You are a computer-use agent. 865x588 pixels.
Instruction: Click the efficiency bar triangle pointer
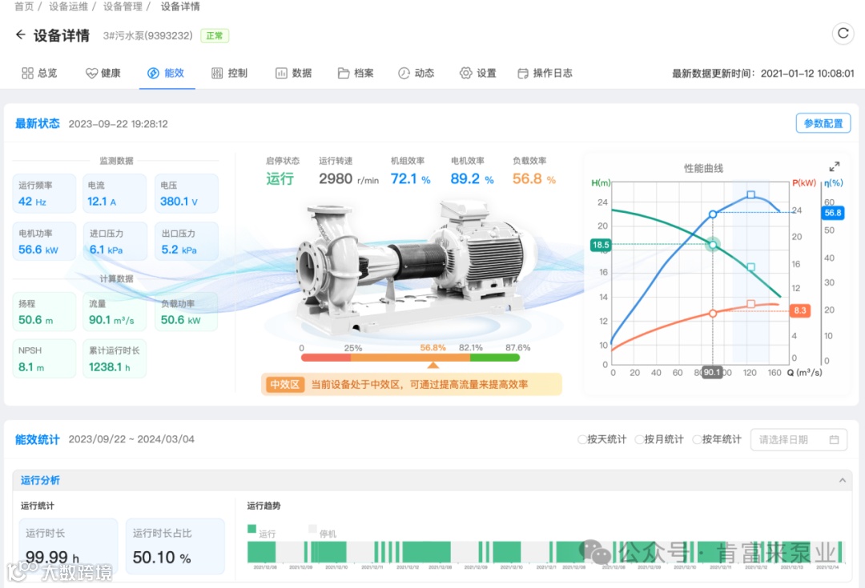(x=433, y=365)
